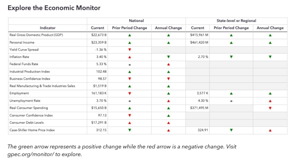The image size is (297, 162).
Task: Open the gpec.org/monitor/ link text
Action: (31, 154)
